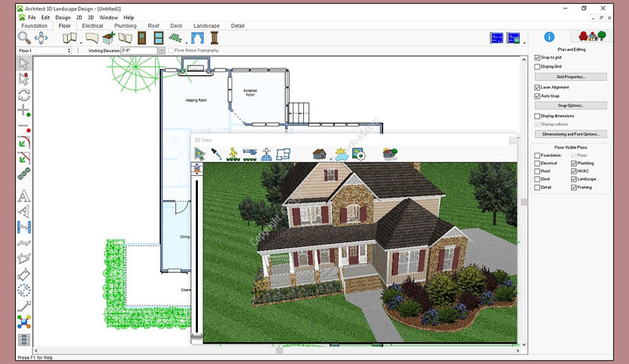This screenshot has width=629, height=364.
Task: Select the blue dimension tool
Action: [23, 227]
